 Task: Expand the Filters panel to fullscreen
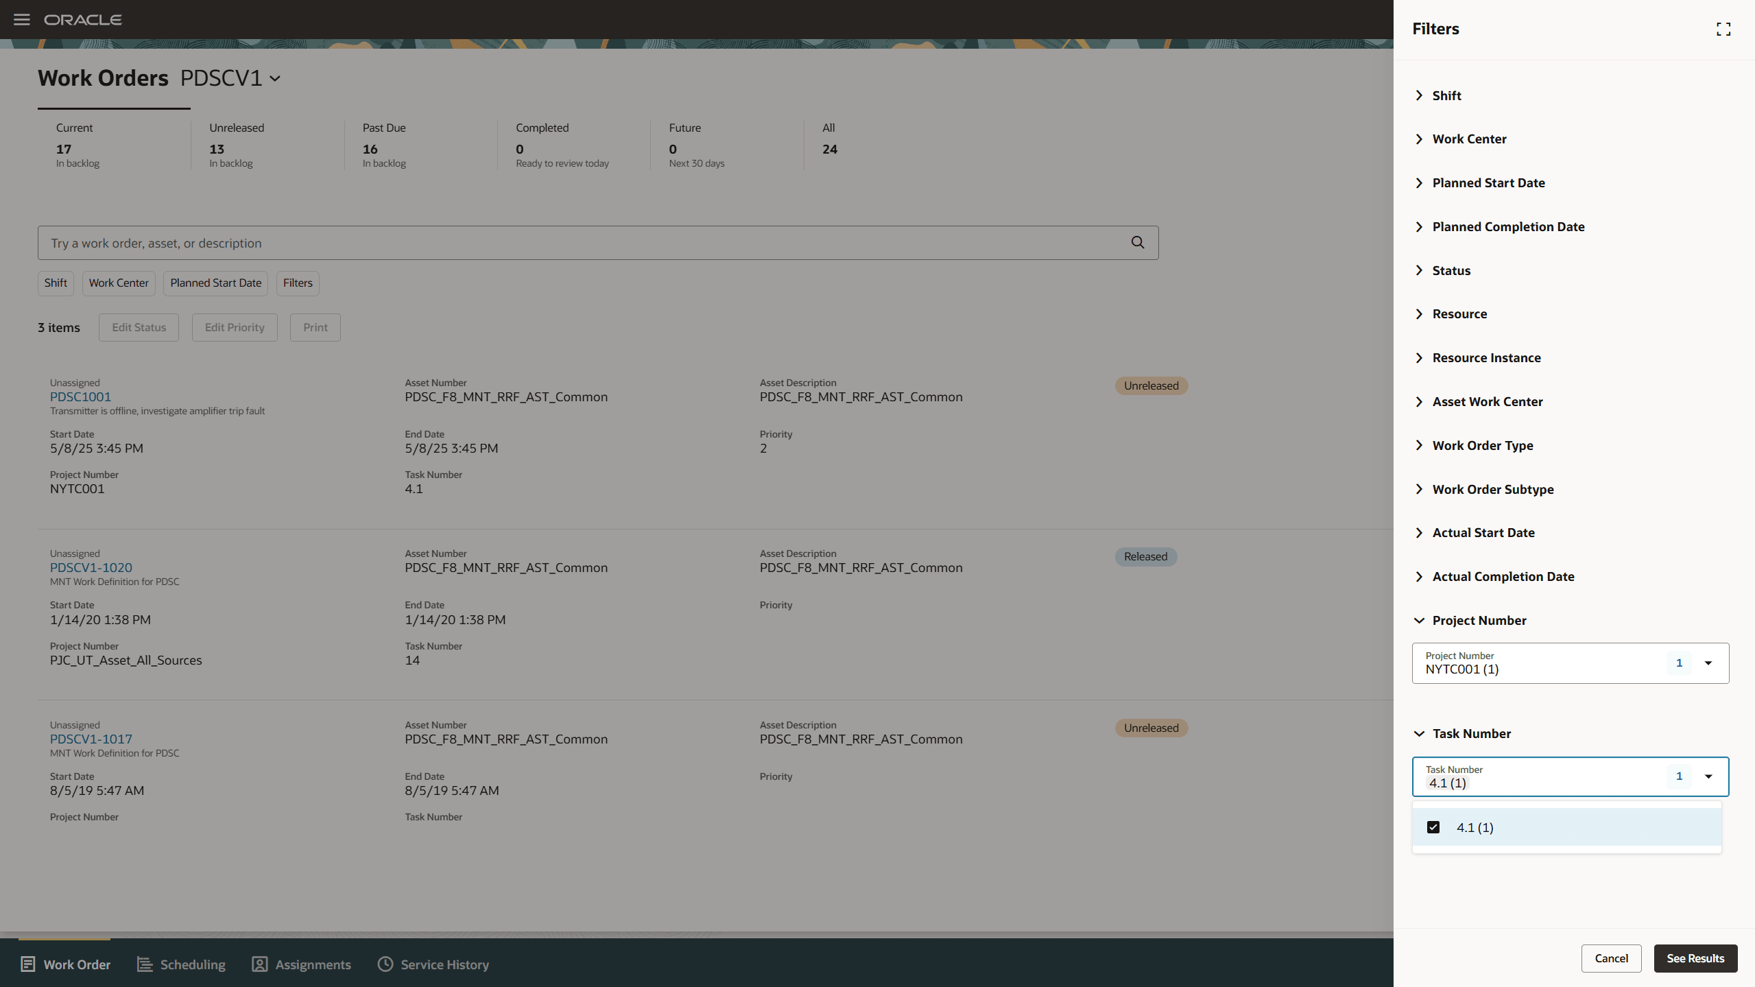point(1723,29)
